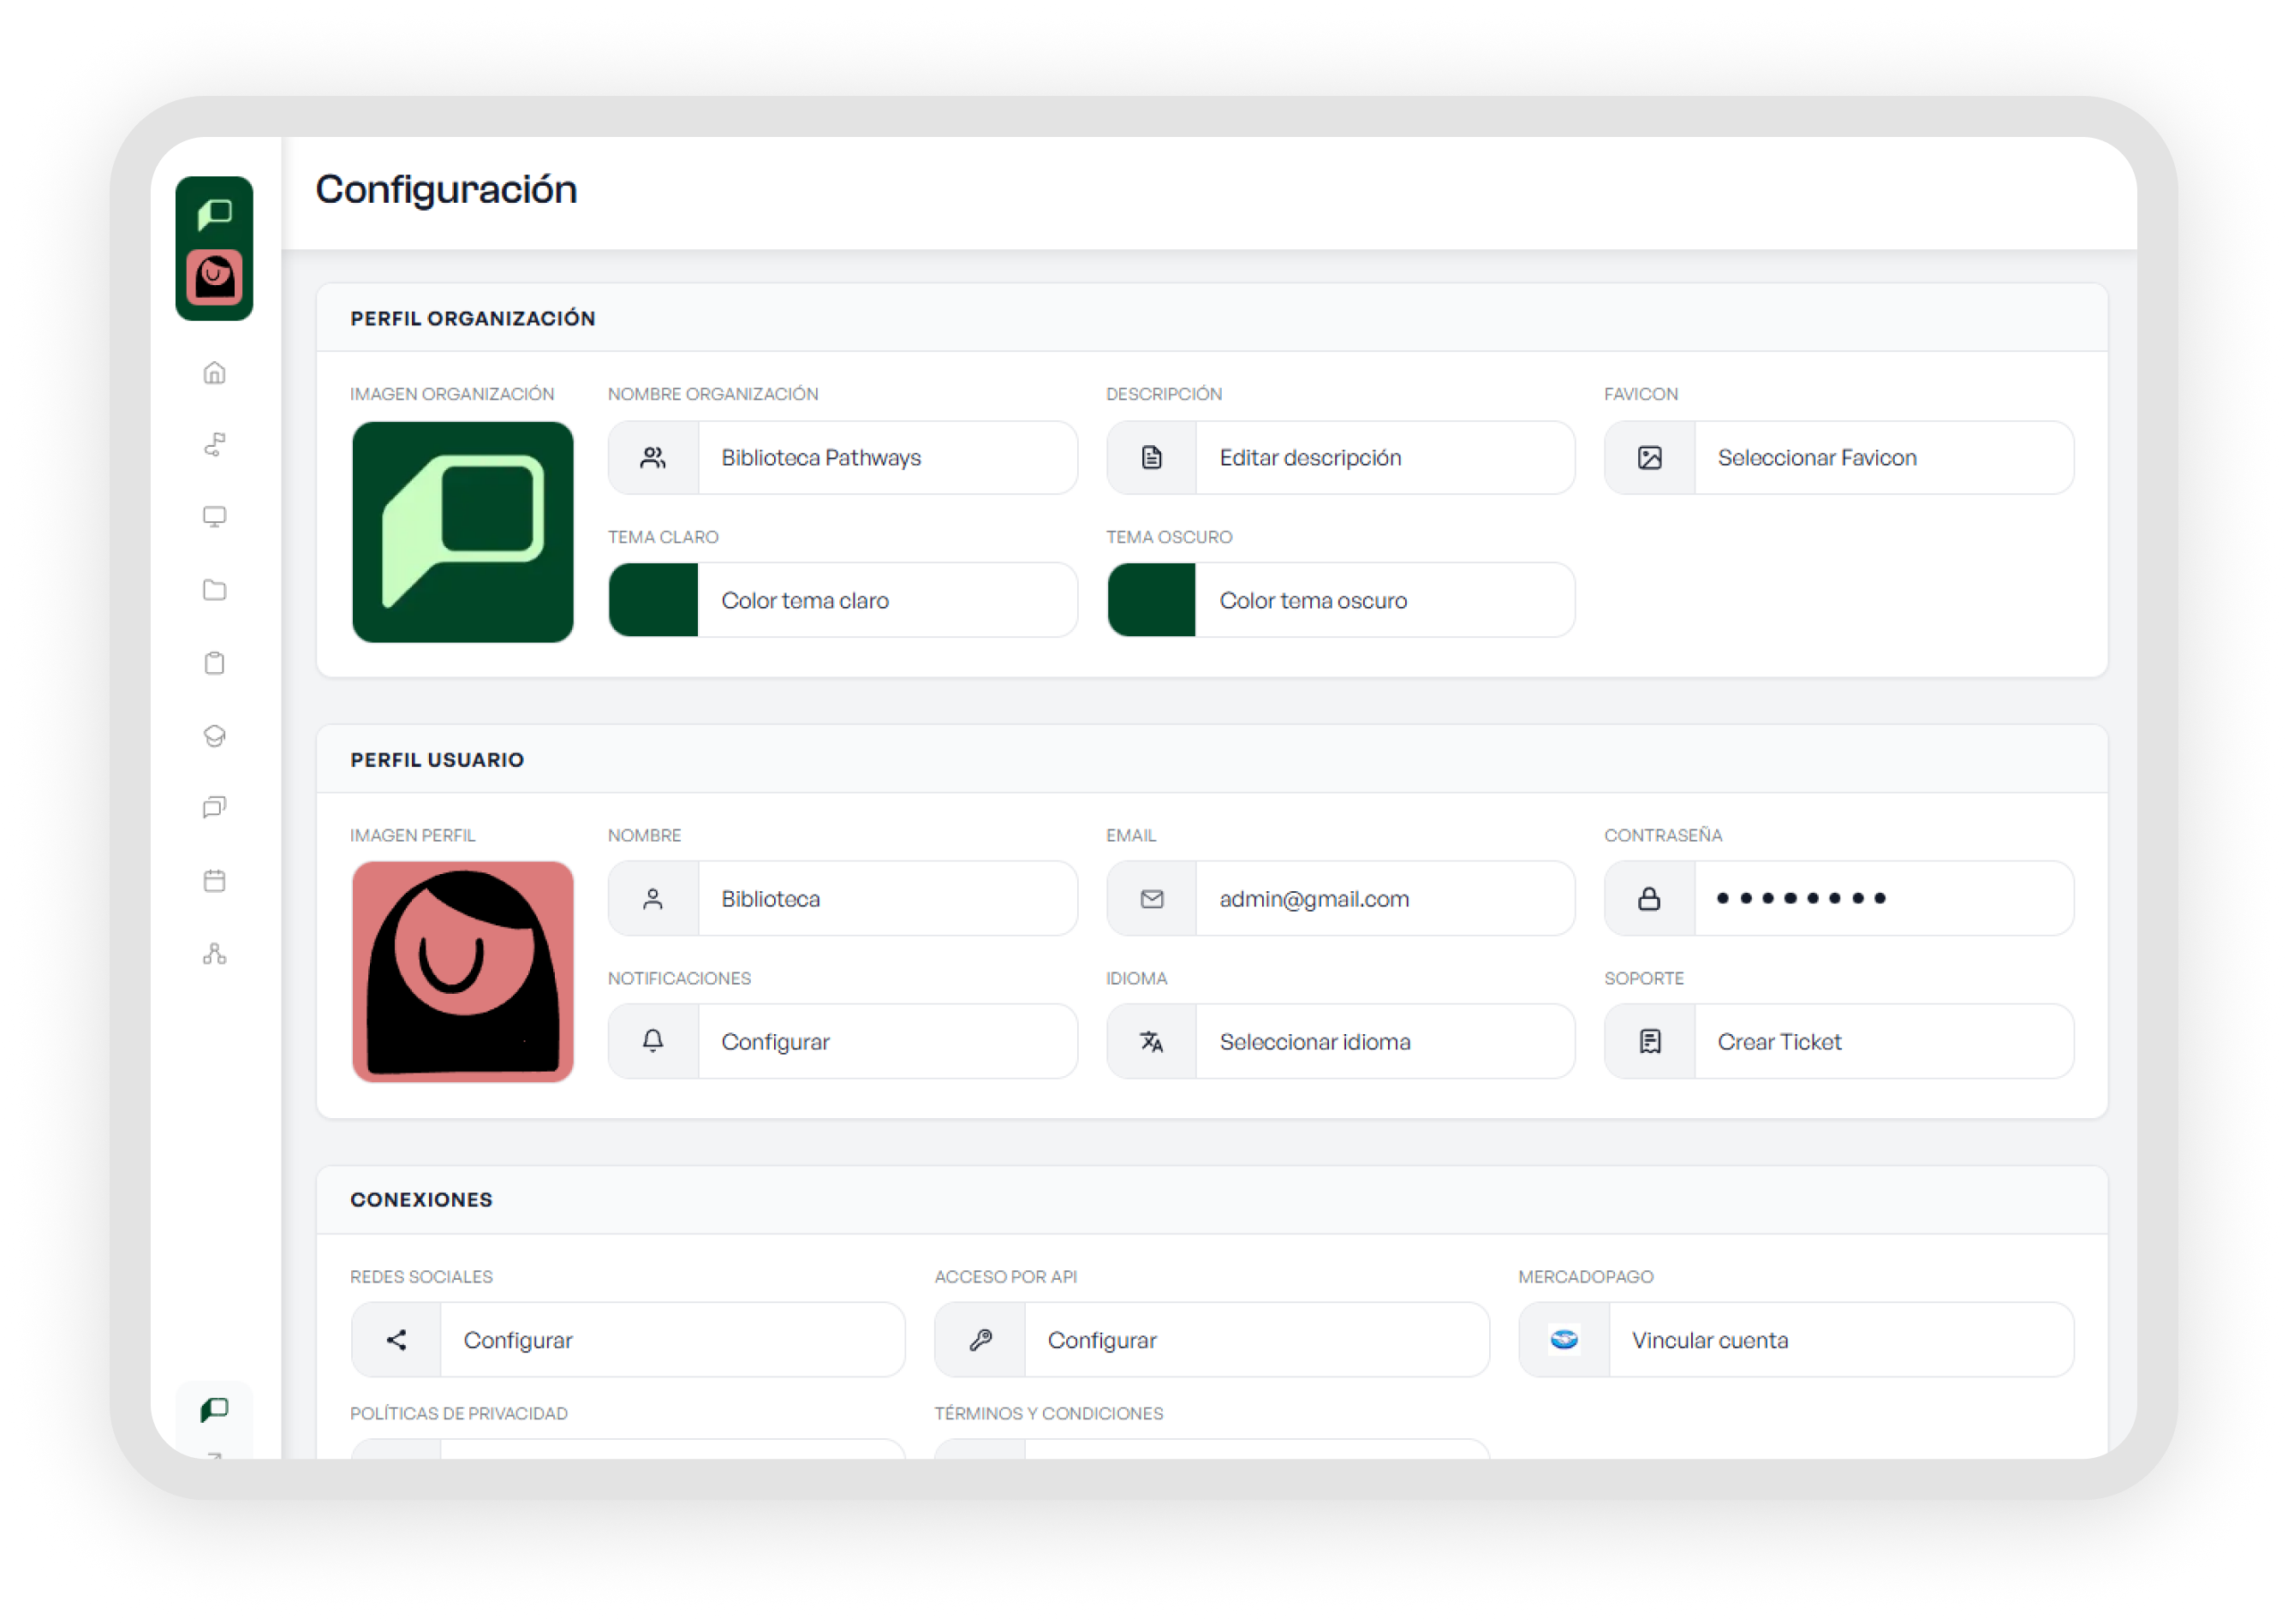Image resolution: width=2288 pixels, height=1624 pixels.
Task: Open the home icon in sidebar
Action: [x=214, y=373]
